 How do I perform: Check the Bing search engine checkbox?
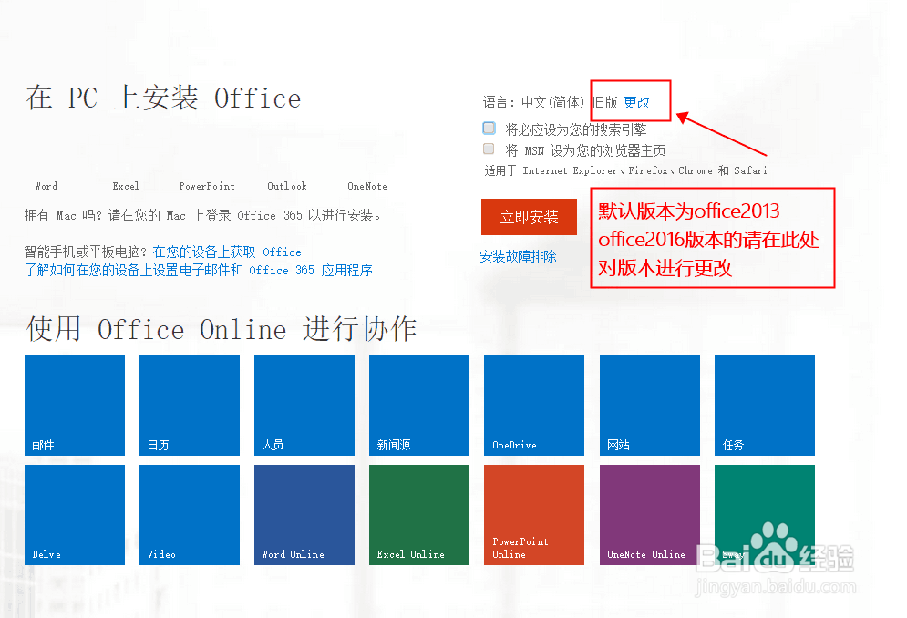tap(490, 128)
